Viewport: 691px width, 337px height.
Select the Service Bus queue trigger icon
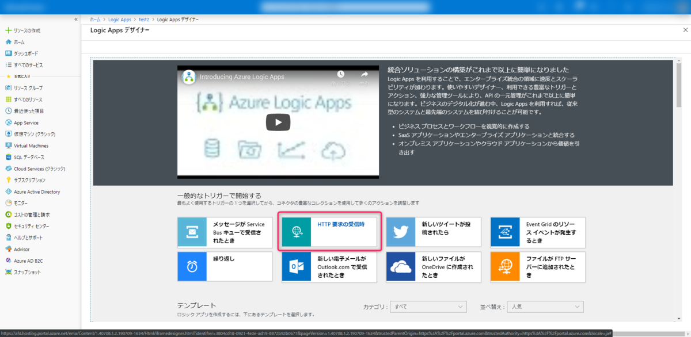[x=192, y=232]
